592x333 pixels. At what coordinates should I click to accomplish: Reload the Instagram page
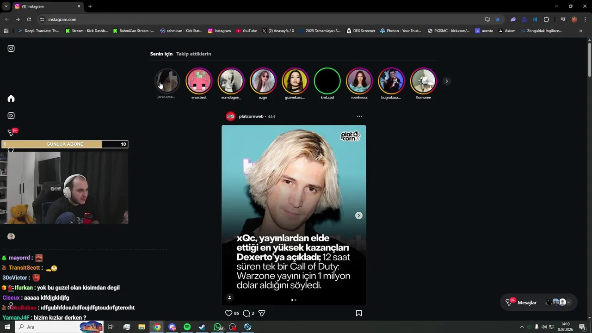pos(29,19)
